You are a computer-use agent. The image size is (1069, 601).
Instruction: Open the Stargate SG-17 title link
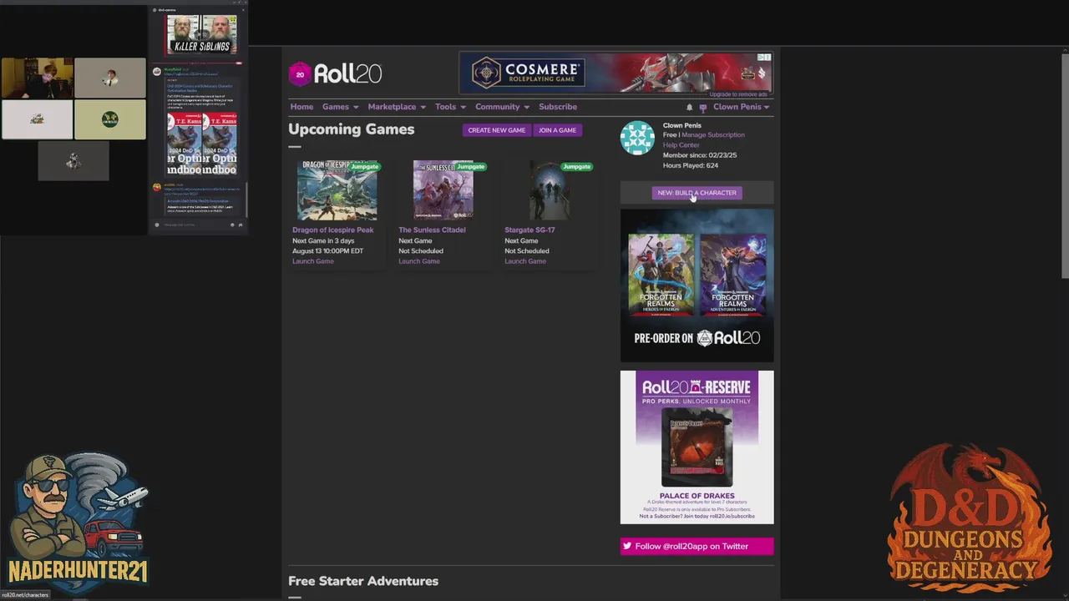[529, 230]
